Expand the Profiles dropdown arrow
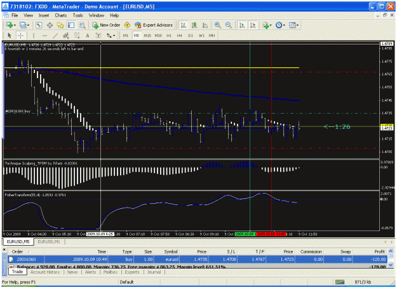 click(x=28, y=25)
